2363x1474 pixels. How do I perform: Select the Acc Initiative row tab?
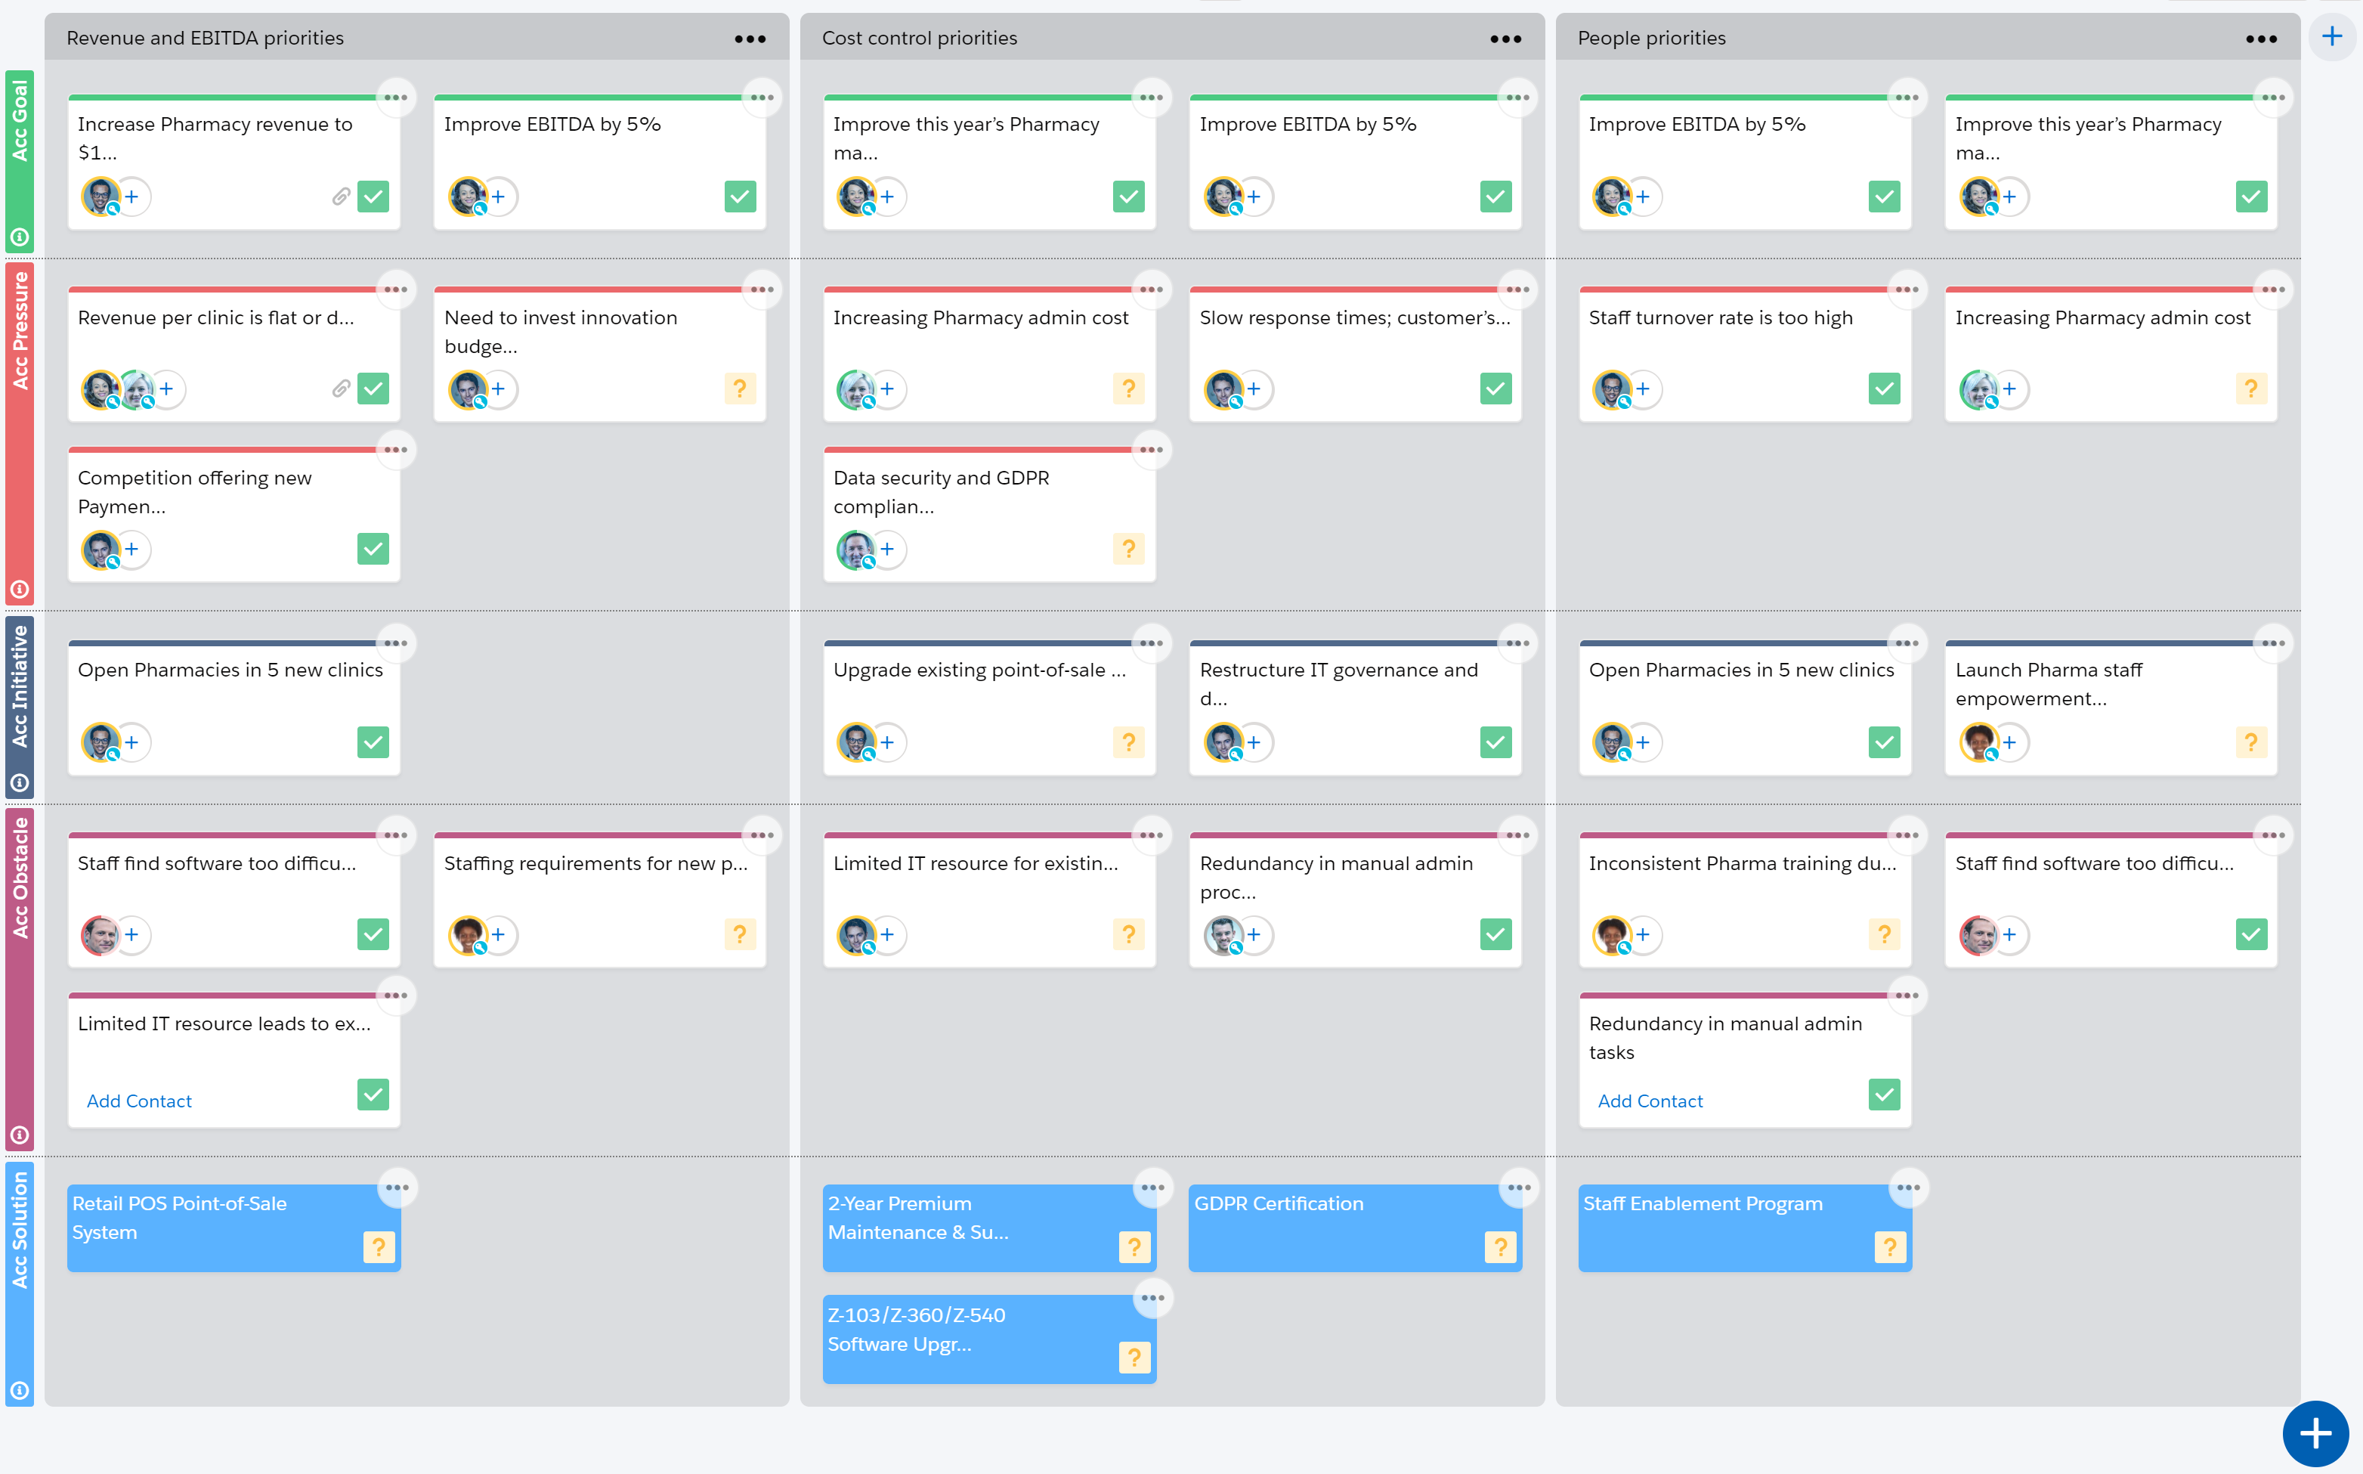click(x=20, y=687)
